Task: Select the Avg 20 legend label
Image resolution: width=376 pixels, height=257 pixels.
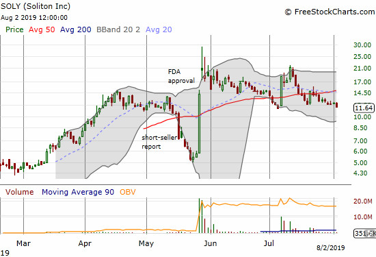Action: [x=159, y=29]
